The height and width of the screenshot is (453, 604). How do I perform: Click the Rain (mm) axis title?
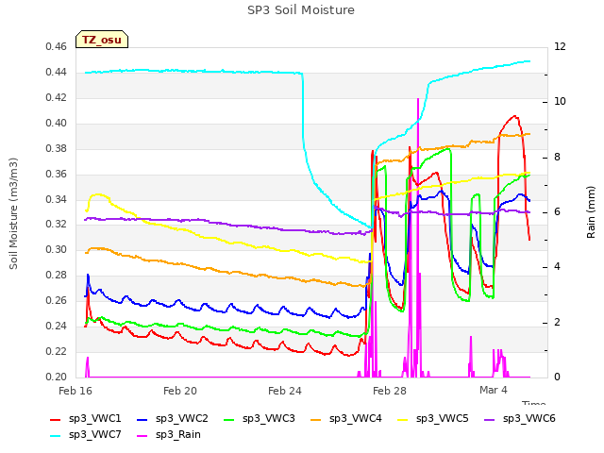591,212
